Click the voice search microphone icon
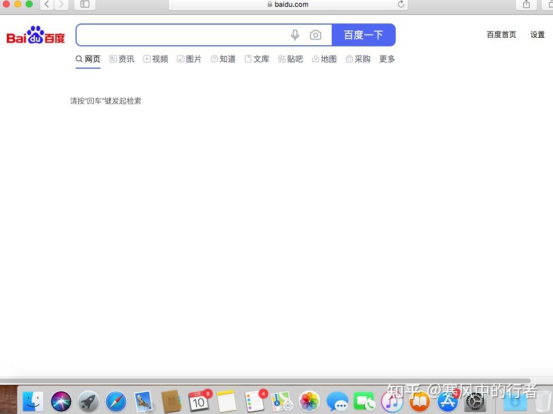 (295, 35)
